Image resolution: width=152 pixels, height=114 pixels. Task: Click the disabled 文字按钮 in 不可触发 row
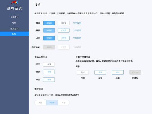[77, 47]
